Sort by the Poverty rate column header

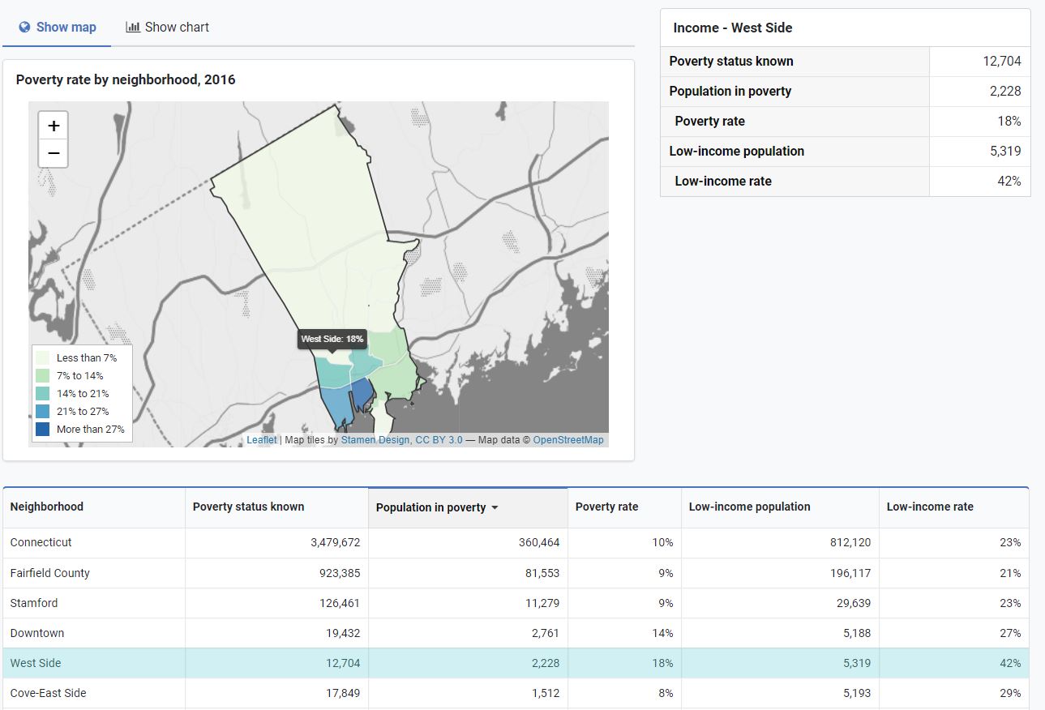606,507
